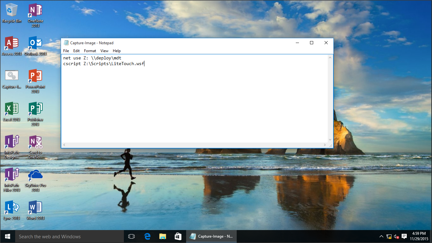Viewport: 432px width, 243px height.
Task: Show hidden system tray icons
Action: tap(381, 236)
